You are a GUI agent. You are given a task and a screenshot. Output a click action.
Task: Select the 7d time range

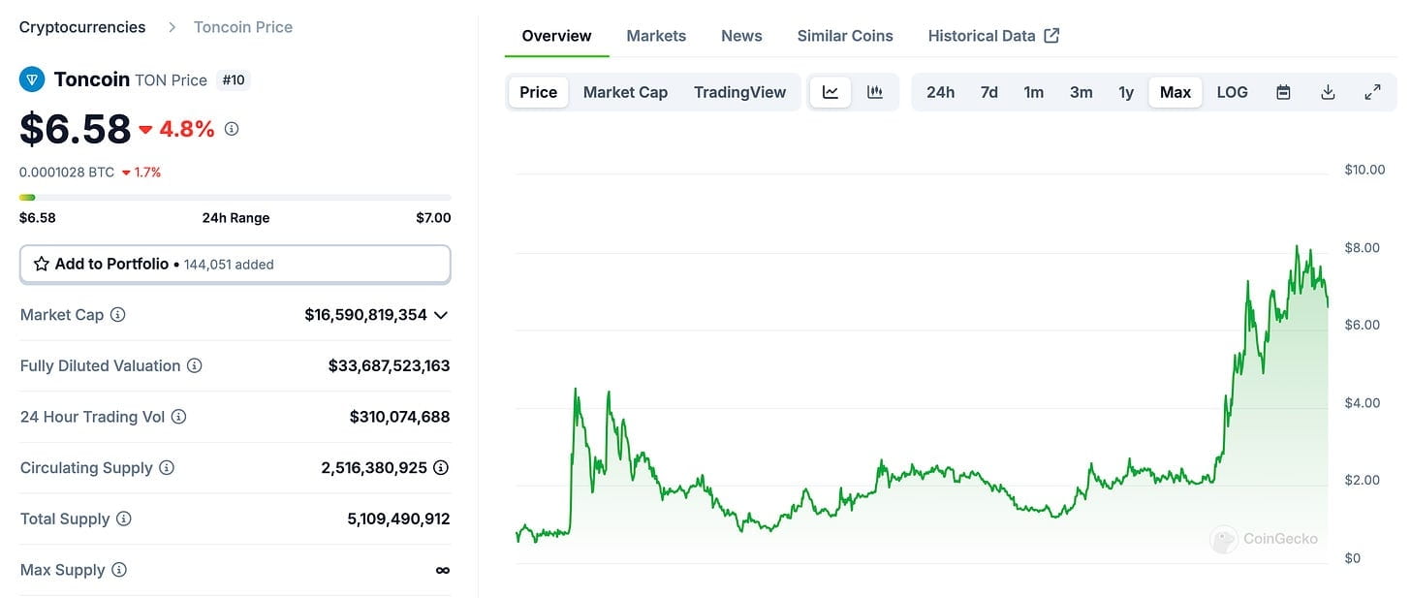pos(988,92)
